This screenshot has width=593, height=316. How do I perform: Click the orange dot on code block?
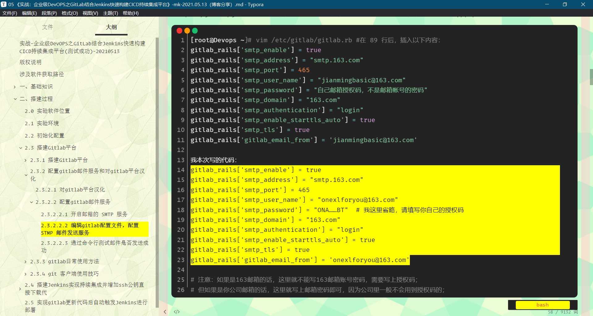point(187,31)
